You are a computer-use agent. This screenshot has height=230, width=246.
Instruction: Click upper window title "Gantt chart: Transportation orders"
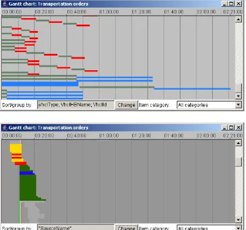[48, 4]
